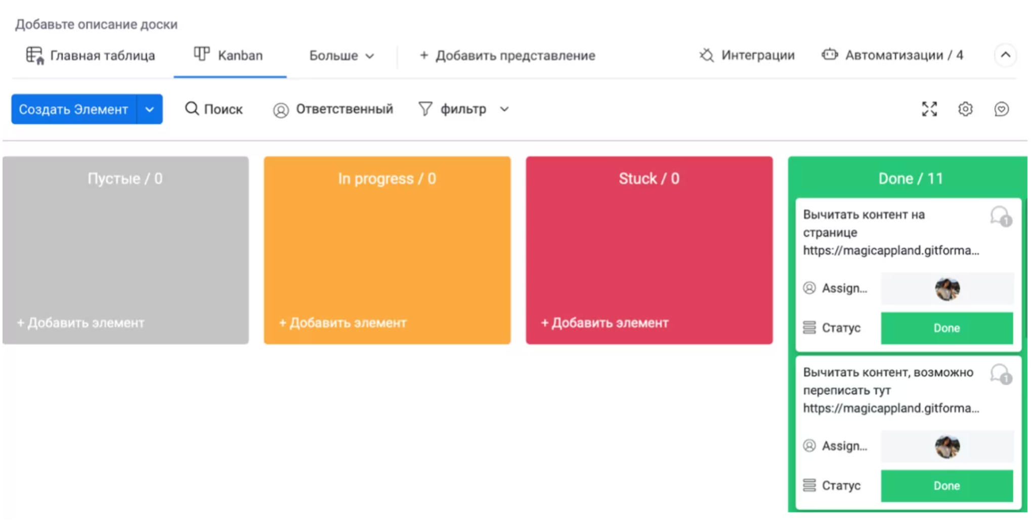Open Автоматизации / 4 panel
The image size is (1032, 531).
point(892,55)
